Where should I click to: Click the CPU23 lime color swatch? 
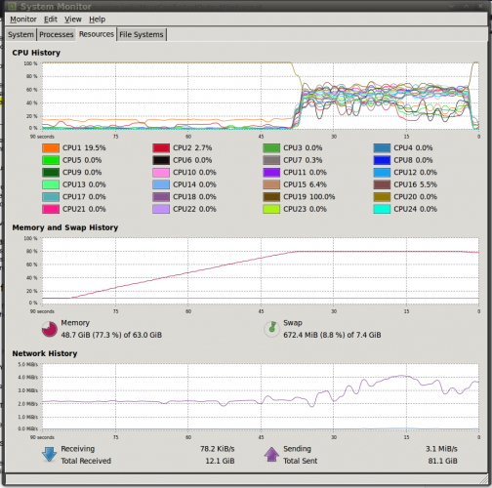271,209
